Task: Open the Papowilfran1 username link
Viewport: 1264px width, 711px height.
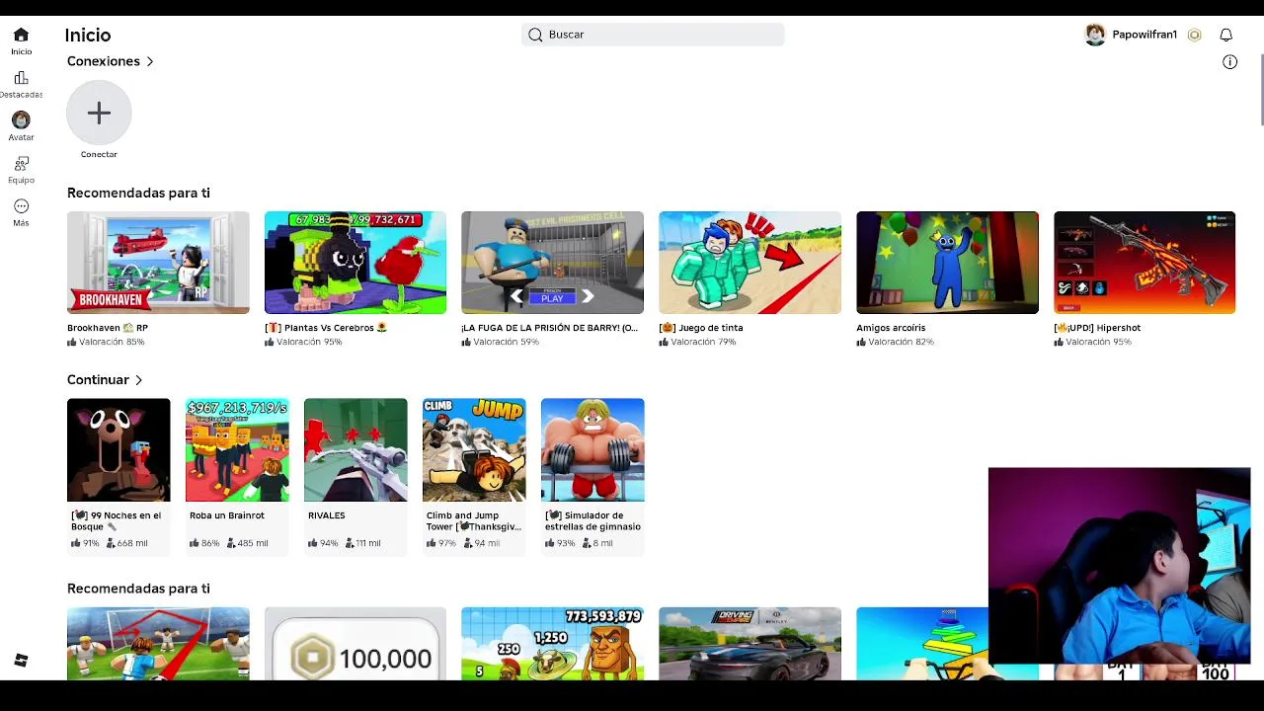Action: point(1145,35)
